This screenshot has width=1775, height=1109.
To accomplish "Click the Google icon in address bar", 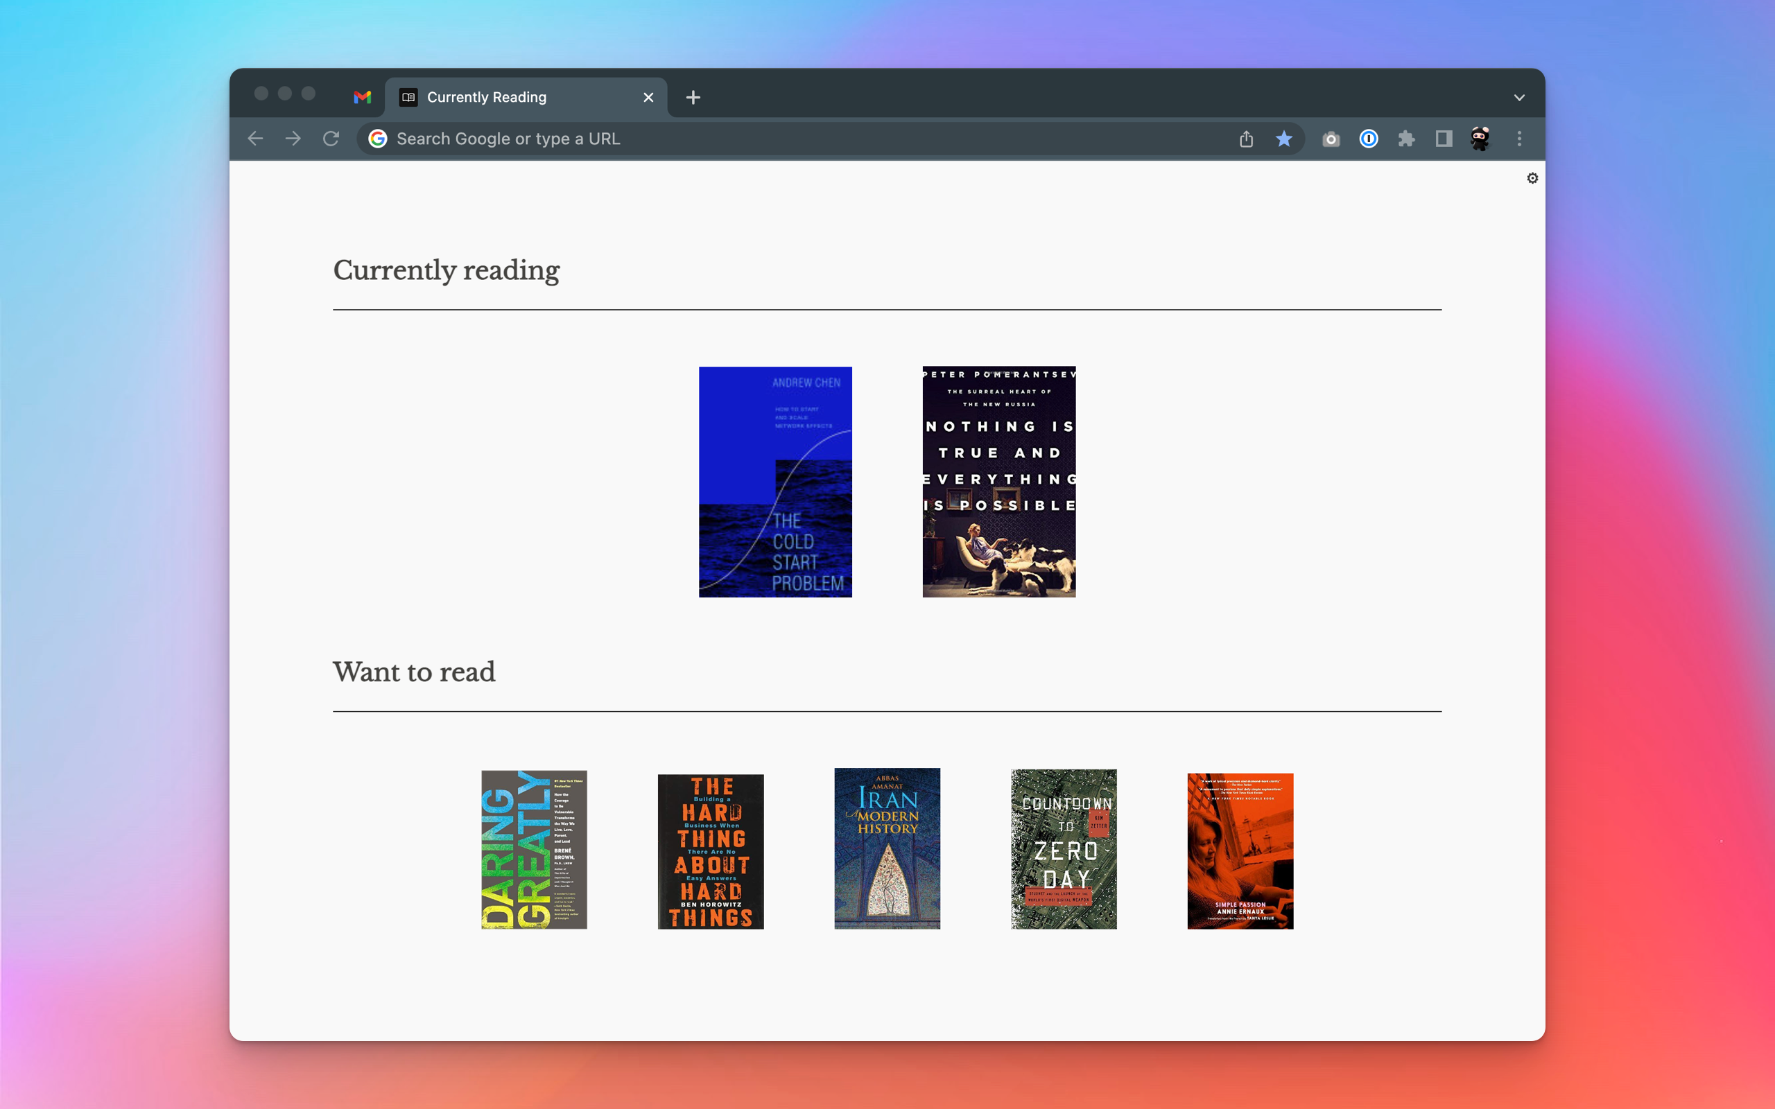I will 378,139.
